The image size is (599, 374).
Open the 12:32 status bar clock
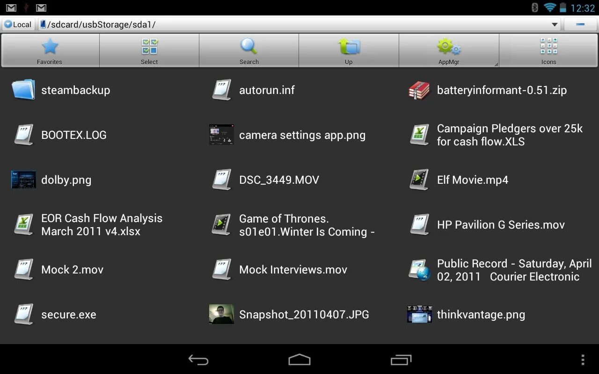point(583,8)
